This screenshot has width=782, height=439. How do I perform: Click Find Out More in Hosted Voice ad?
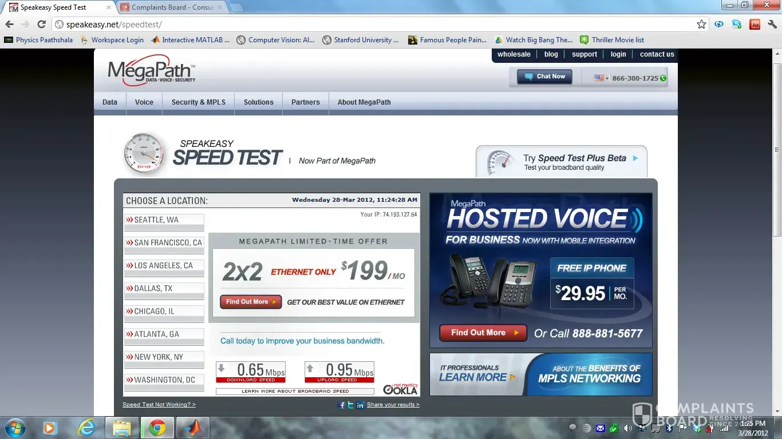tap(483, 333)
